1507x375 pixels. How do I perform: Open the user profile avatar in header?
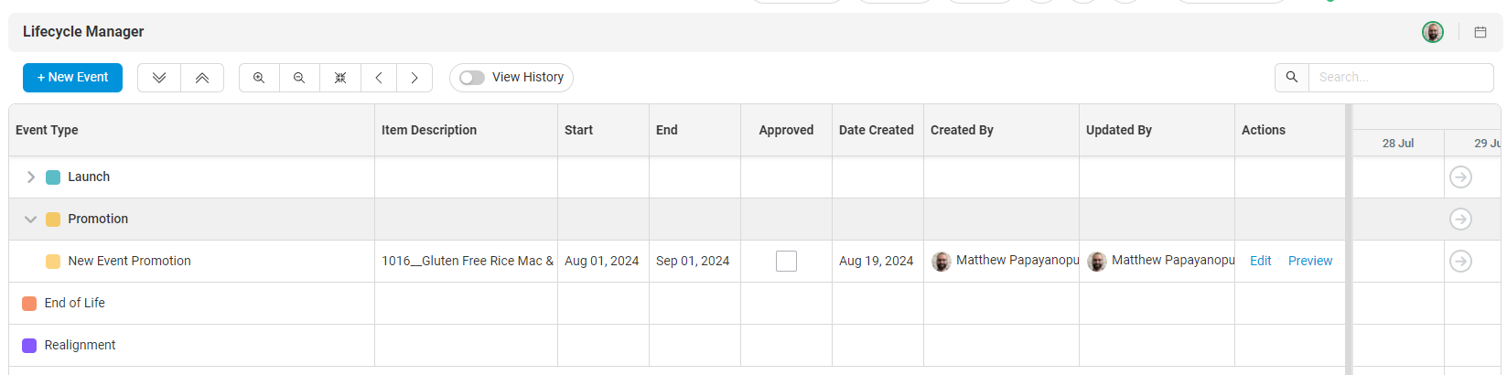1433,32
